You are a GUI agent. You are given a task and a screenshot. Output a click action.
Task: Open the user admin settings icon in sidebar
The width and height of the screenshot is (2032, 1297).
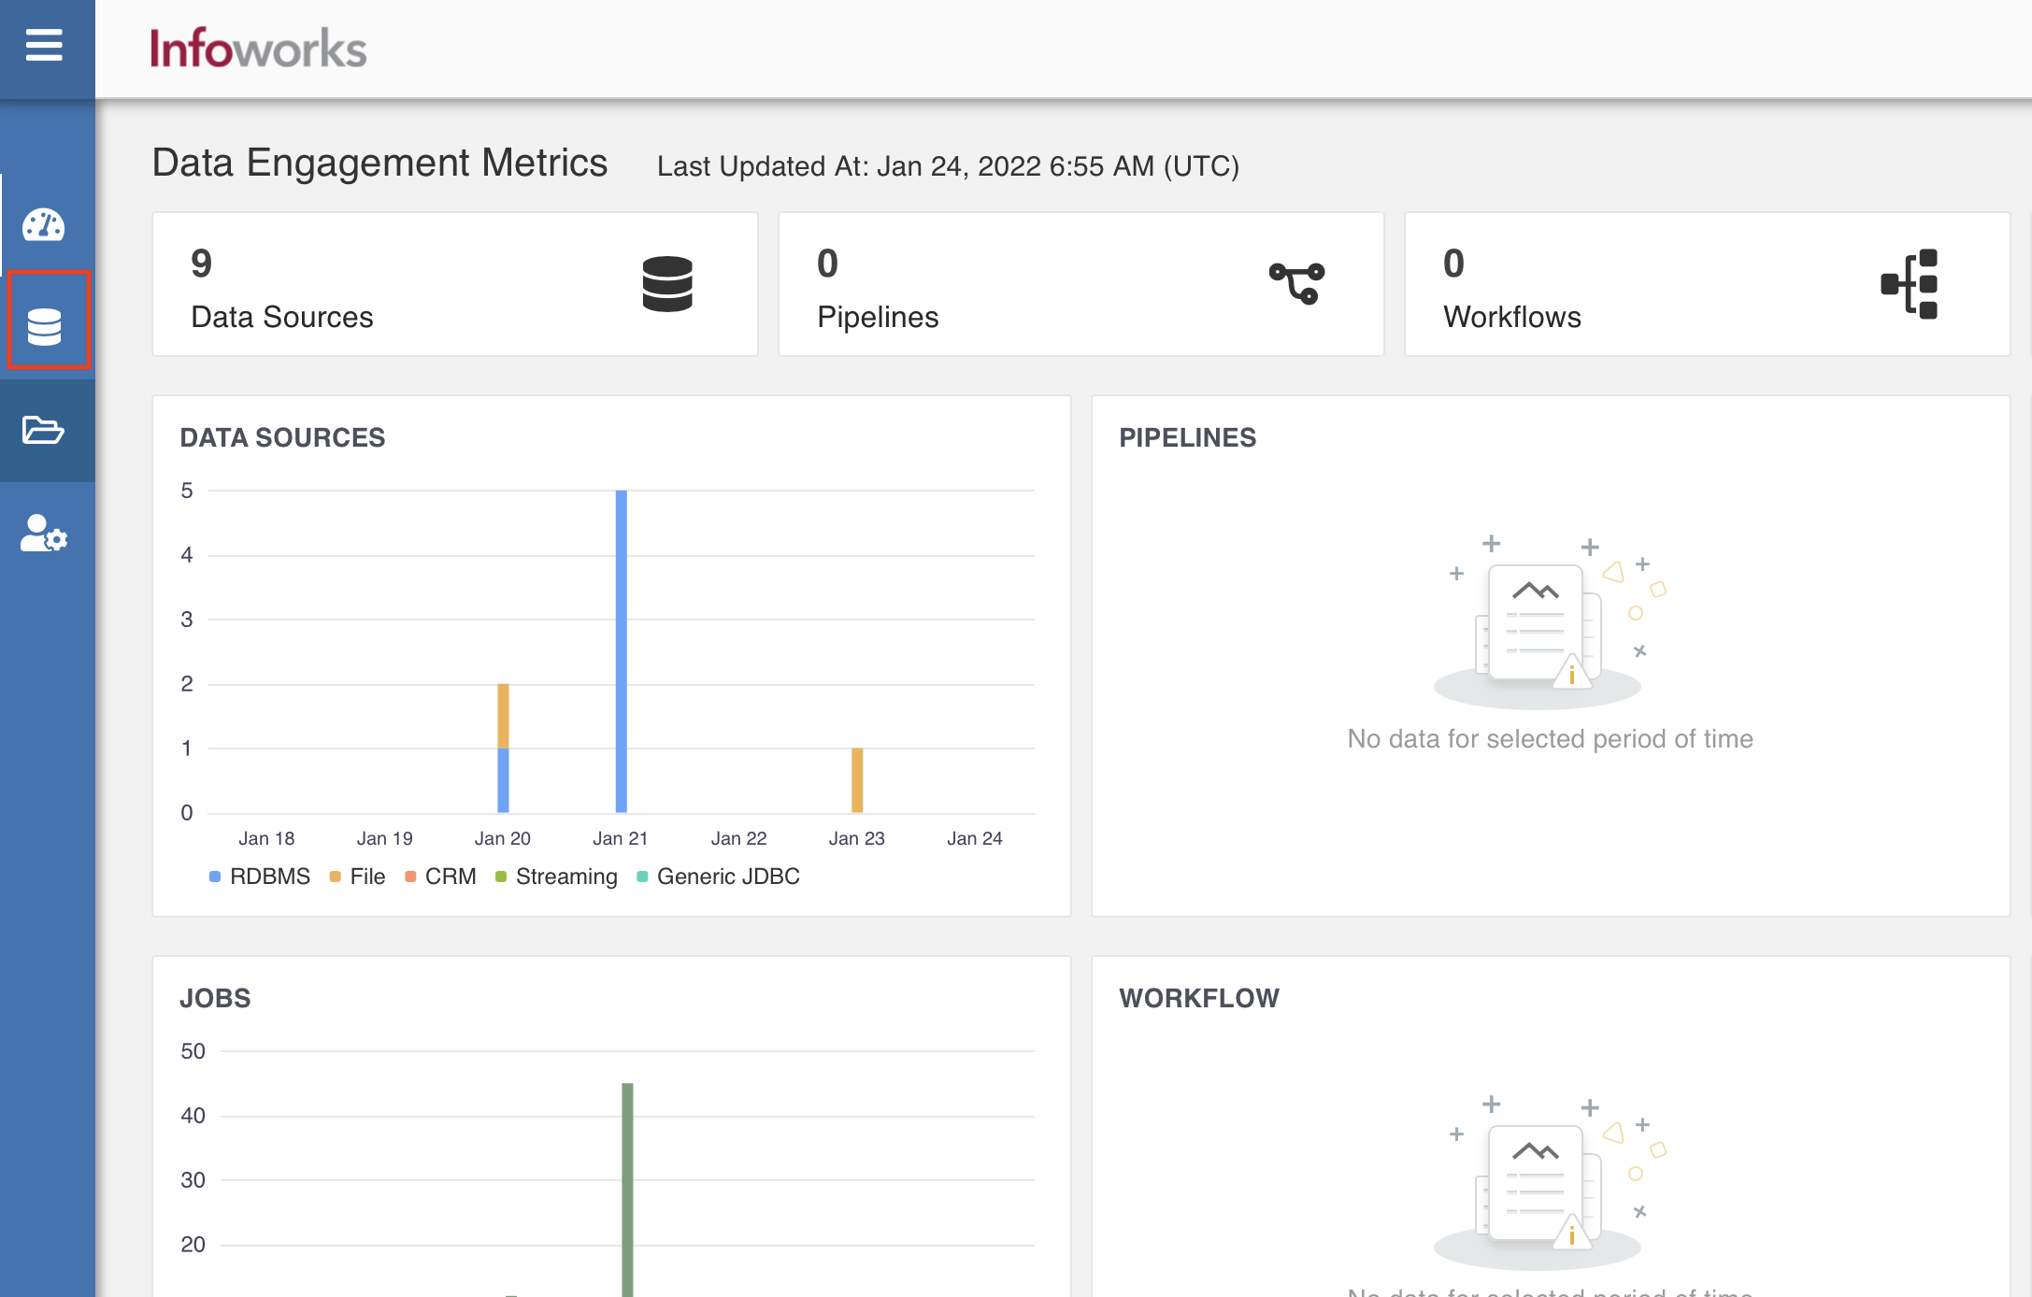tap(44, 534)
